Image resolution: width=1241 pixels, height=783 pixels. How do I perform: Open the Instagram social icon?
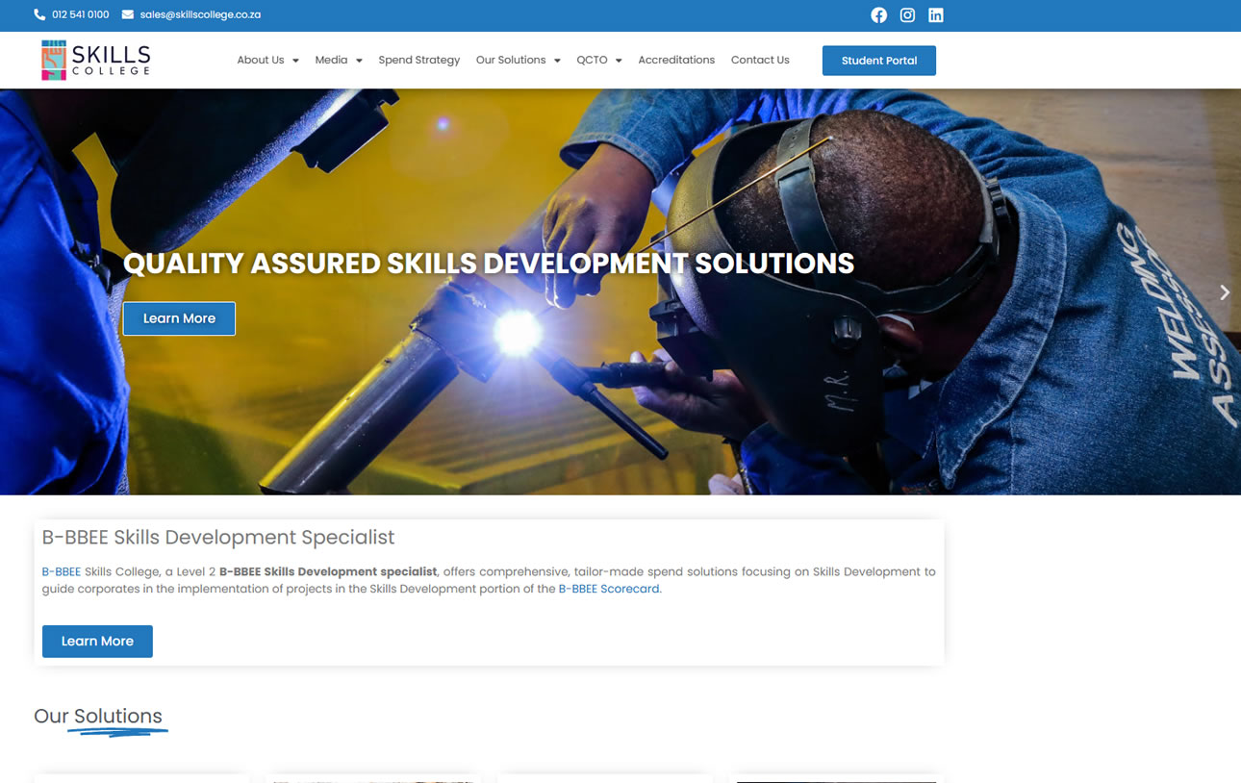(907, 15)
